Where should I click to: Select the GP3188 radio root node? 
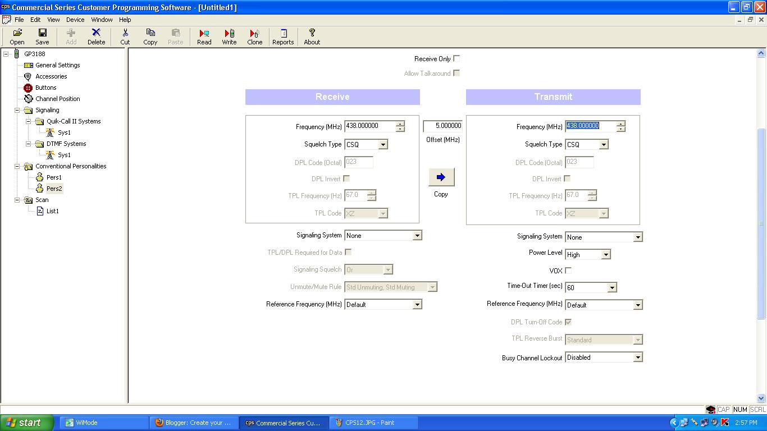(34, 54)
